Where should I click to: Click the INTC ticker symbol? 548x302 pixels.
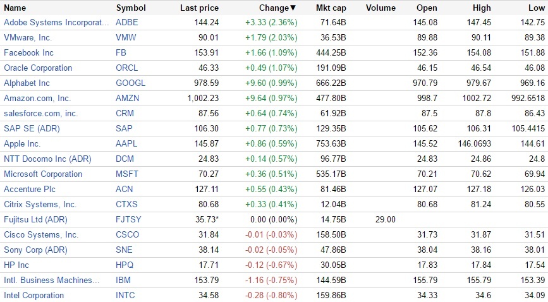click(125, 295)
